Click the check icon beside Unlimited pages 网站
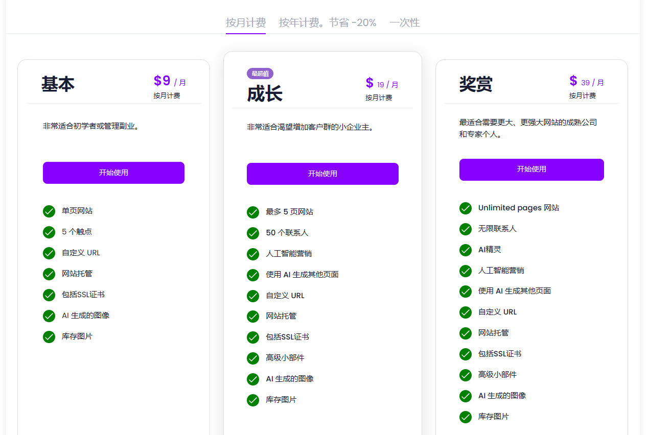648x435 pixels. pyautogui.click(x=466, y=208)
